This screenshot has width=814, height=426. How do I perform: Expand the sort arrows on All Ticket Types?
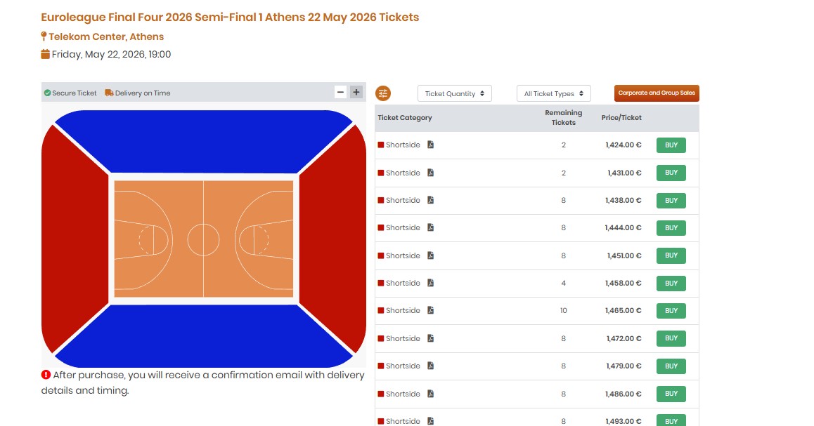point(583,93)
